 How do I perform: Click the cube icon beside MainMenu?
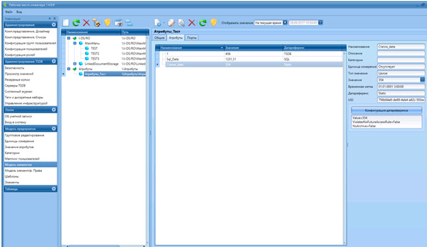pos(81,43)
